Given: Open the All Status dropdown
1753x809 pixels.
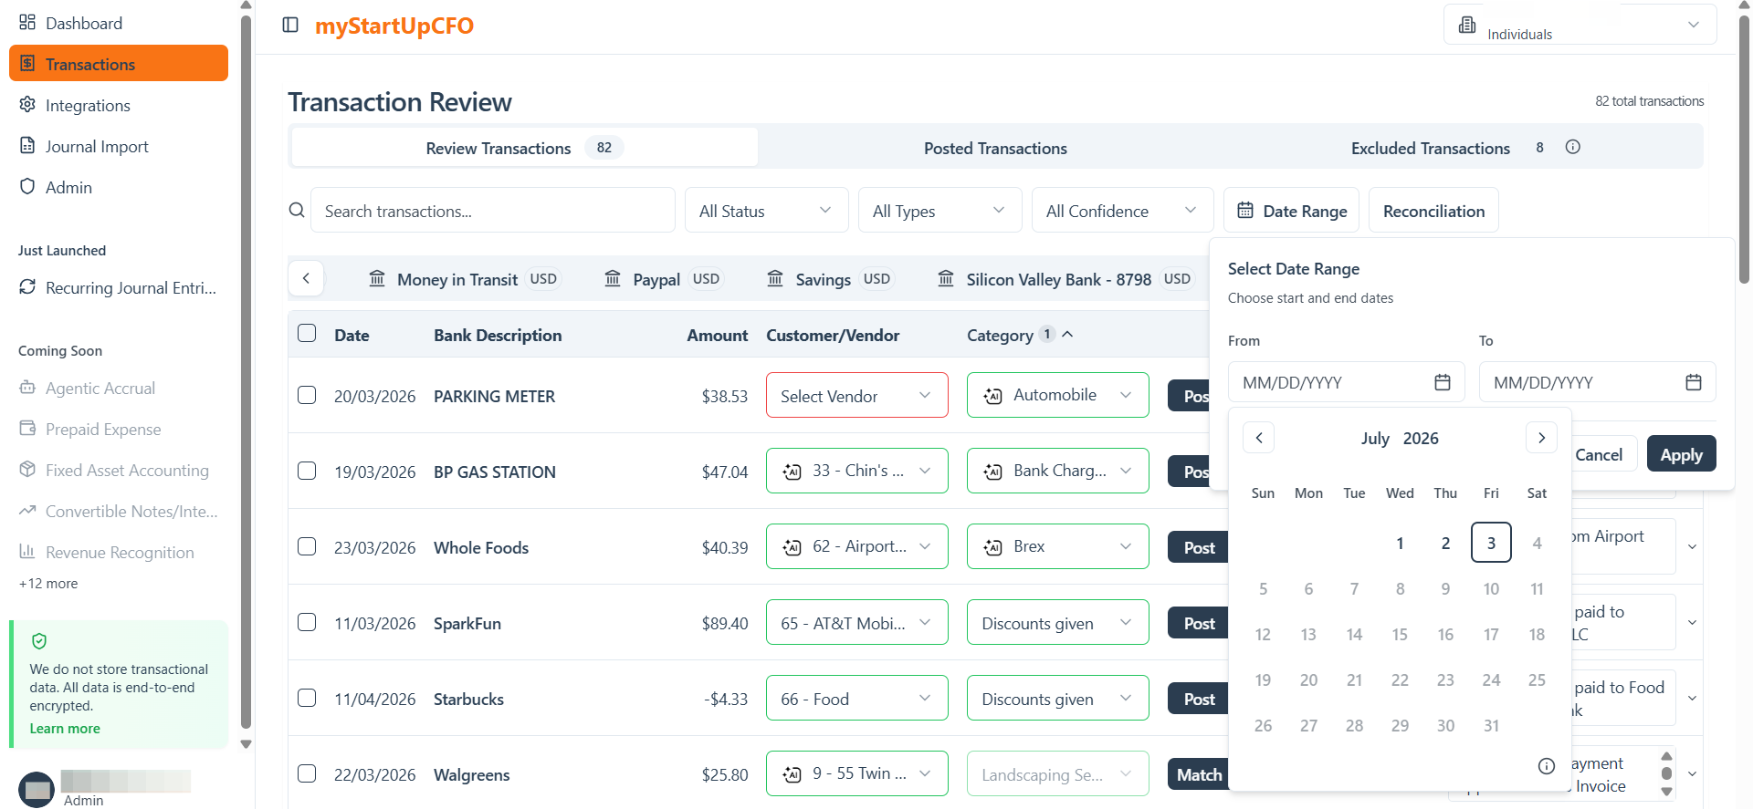Looking at the screenshot, I should click(767, 210).
